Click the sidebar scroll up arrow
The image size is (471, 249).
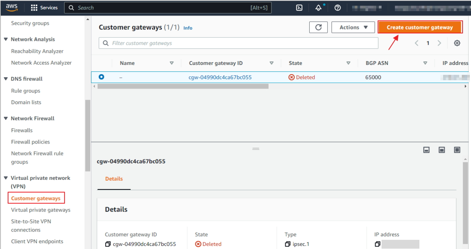pos(88,19)
